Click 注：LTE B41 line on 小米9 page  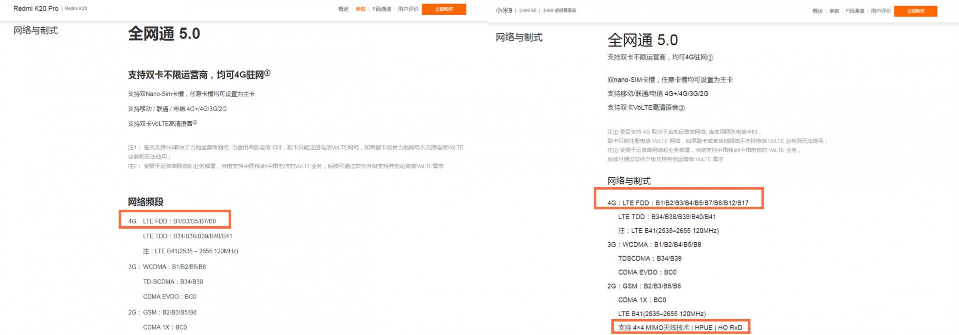668,231
